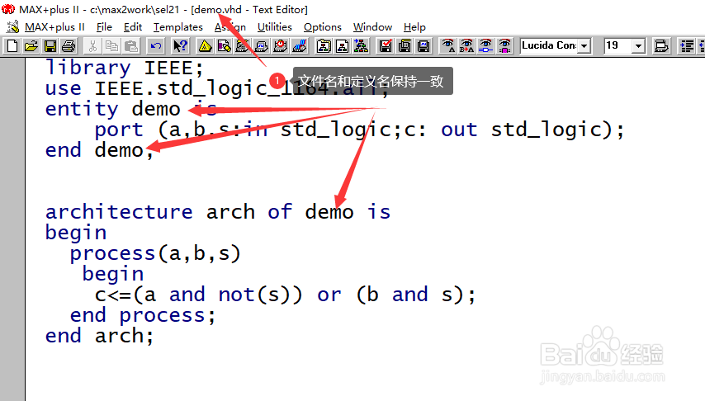Image resolution: width=705 pixels, height=401 pixels.
Task: Click the 'port' keyword in the code
Action: pos(119,130)
